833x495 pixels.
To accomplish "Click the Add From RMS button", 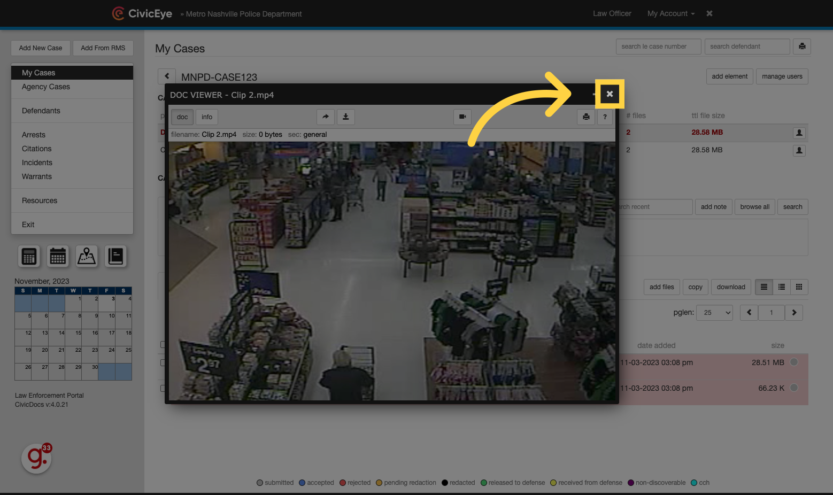I will tap(103, 48).
